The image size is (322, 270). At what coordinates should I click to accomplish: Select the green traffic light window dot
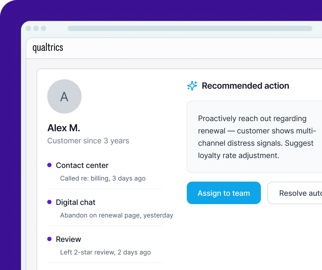point(43,28)
